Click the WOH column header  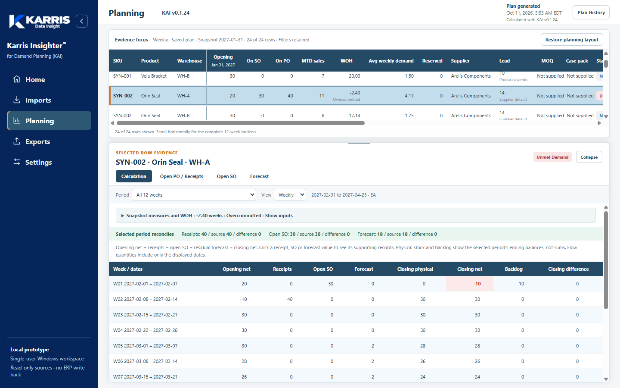347,61
